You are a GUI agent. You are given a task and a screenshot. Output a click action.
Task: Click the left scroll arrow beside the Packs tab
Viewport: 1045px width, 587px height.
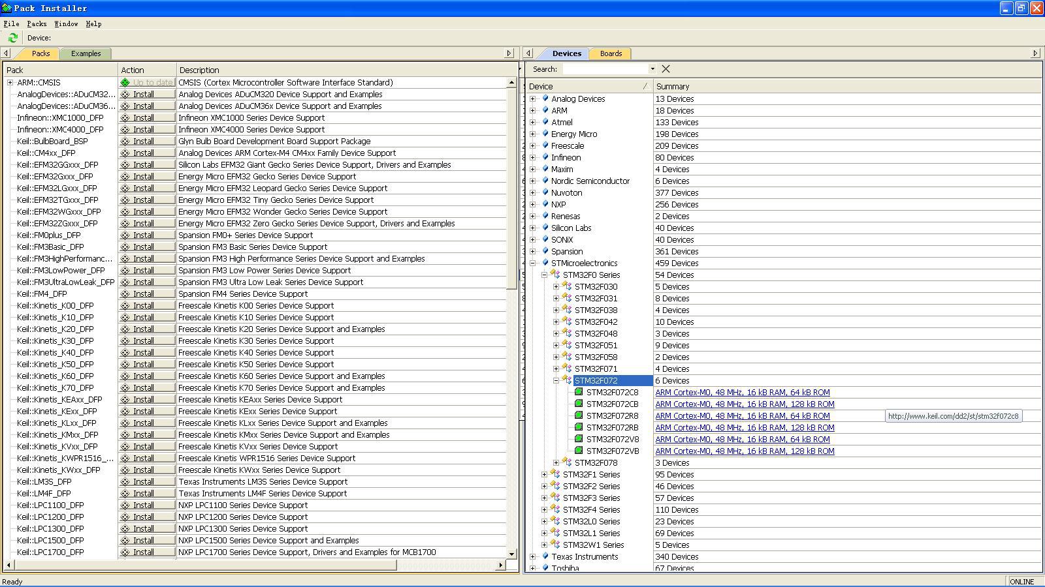coord(7,53)
